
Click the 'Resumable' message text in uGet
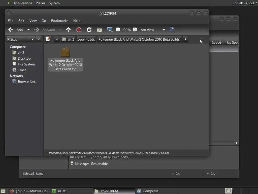coord(100,164)
